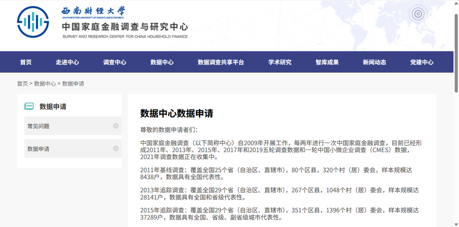
Task: Navigate to 学术研究 section
Action: 280,62
